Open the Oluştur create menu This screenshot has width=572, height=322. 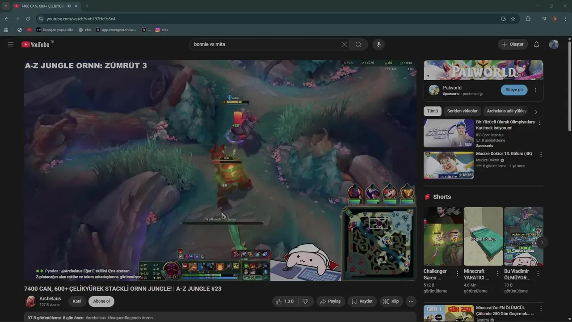[513, 44]
